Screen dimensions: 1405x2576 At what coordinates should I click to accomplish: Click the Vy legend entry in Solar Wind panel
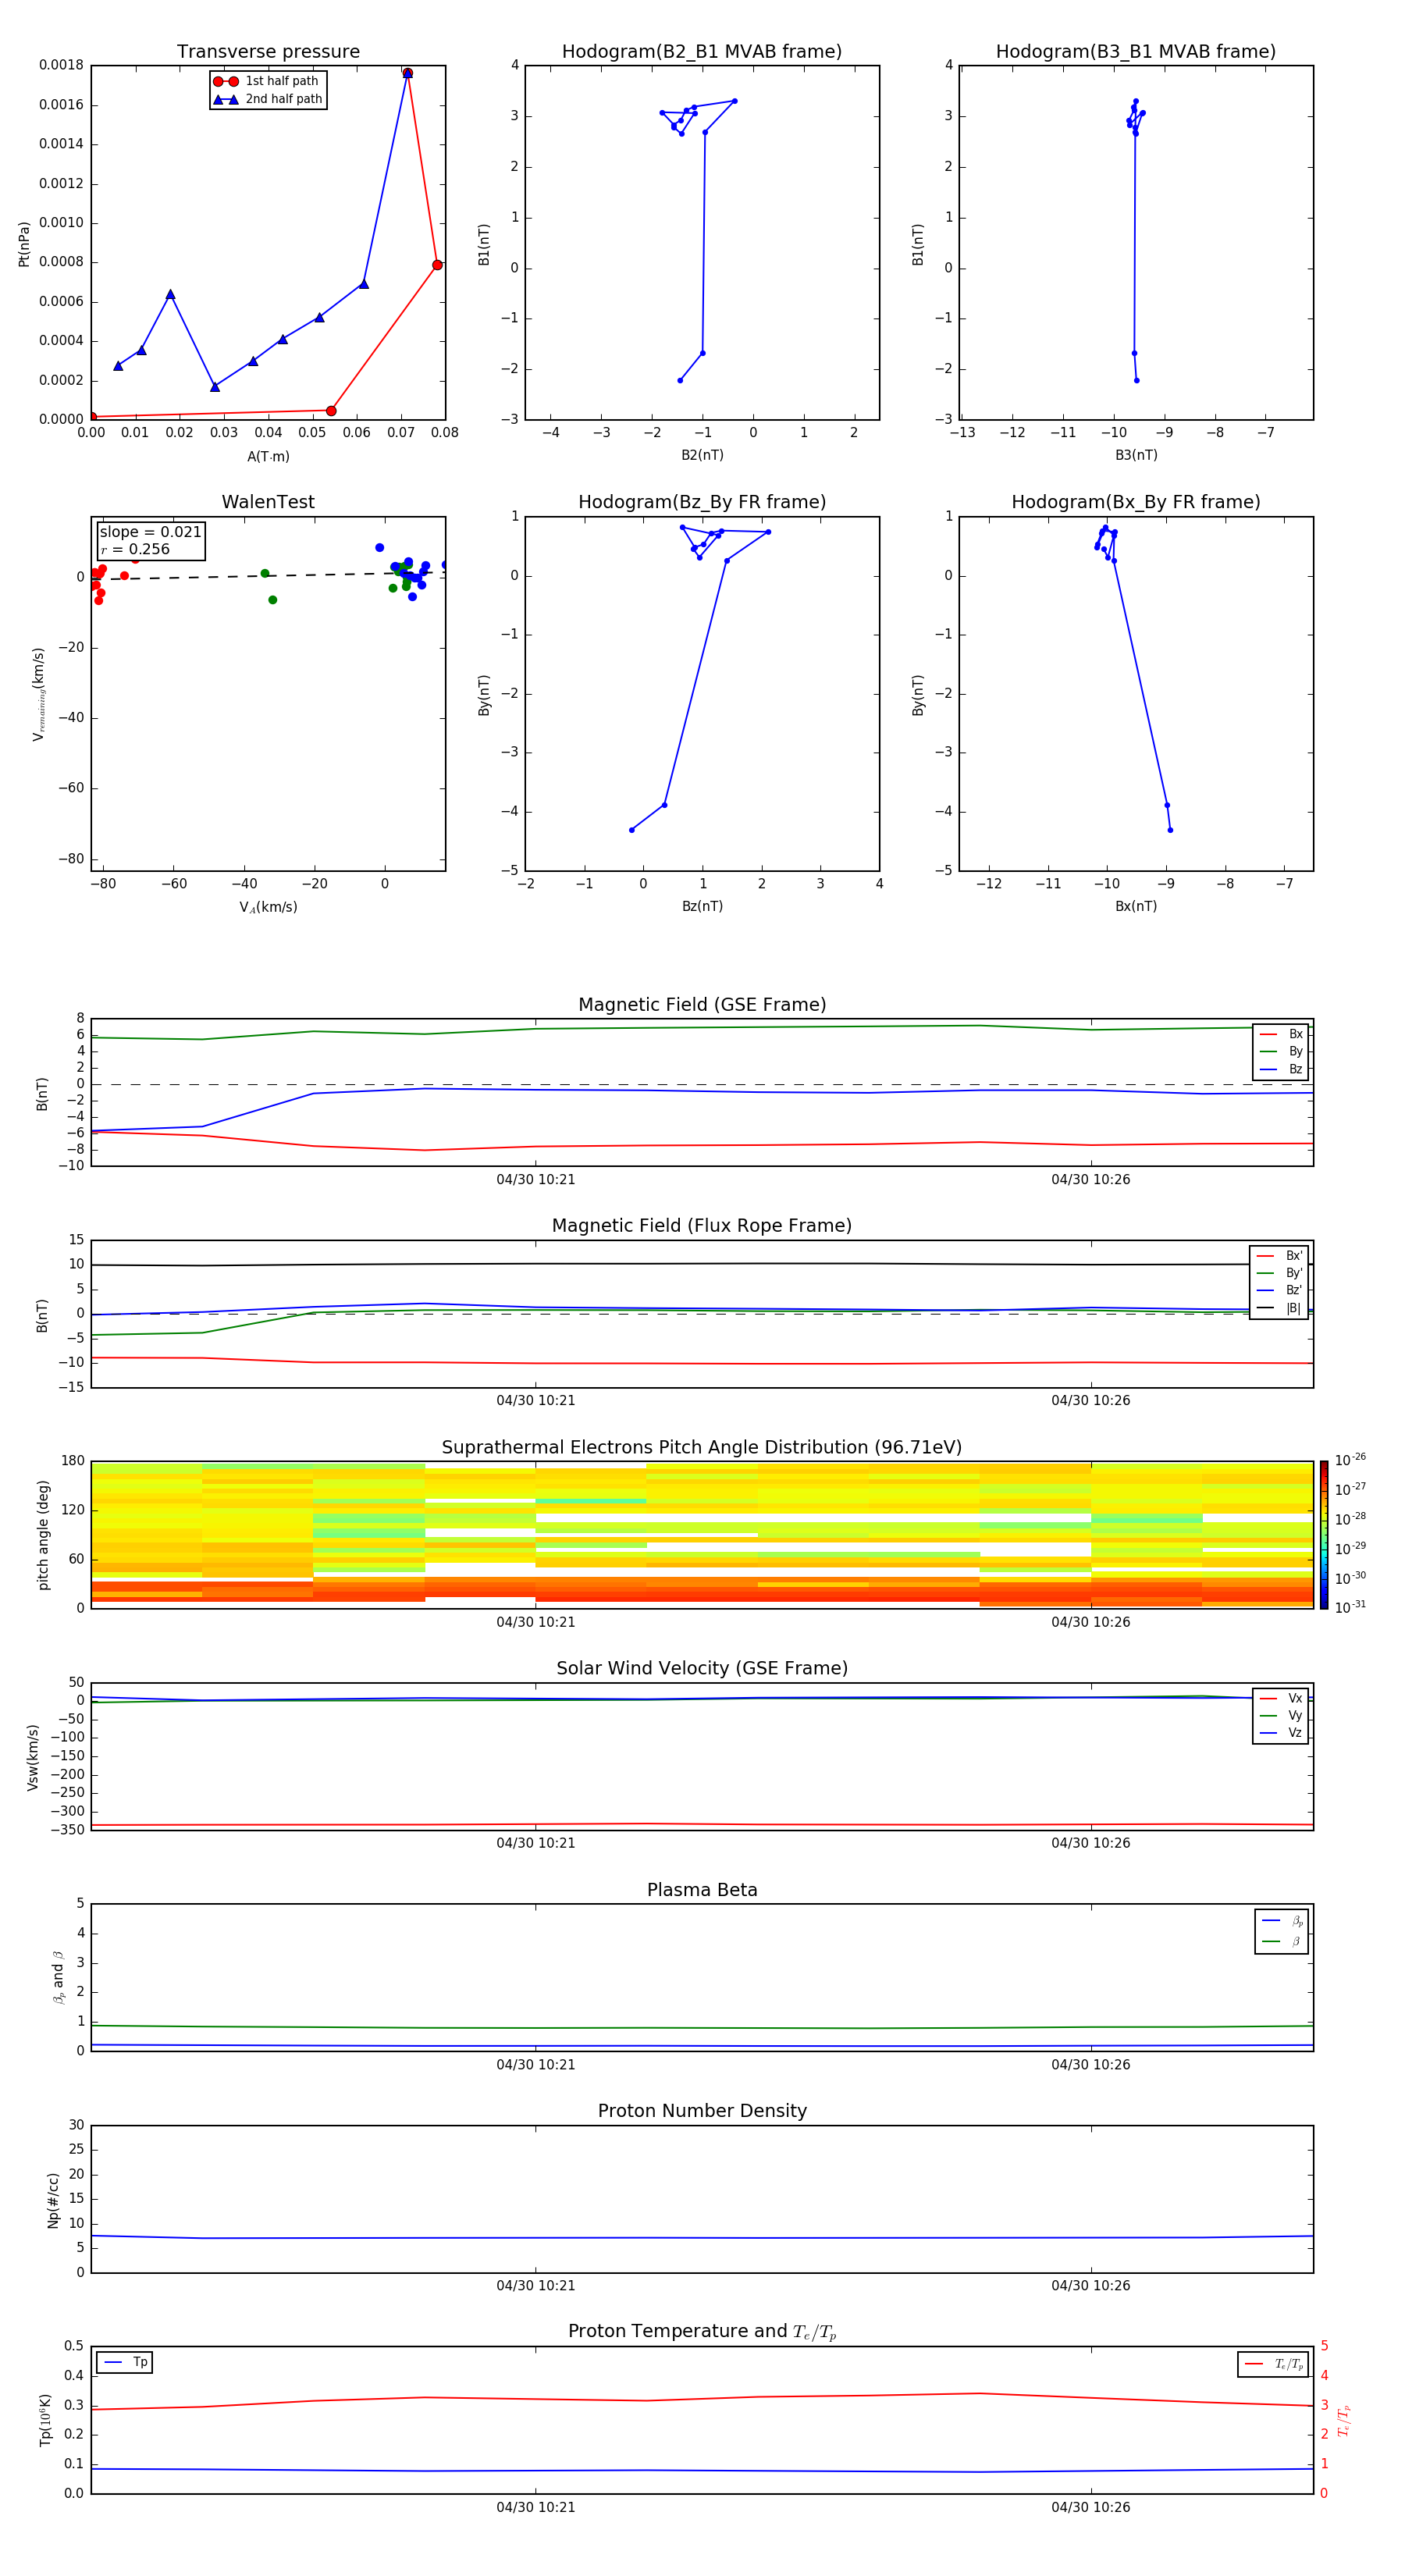(1281, 1715)
